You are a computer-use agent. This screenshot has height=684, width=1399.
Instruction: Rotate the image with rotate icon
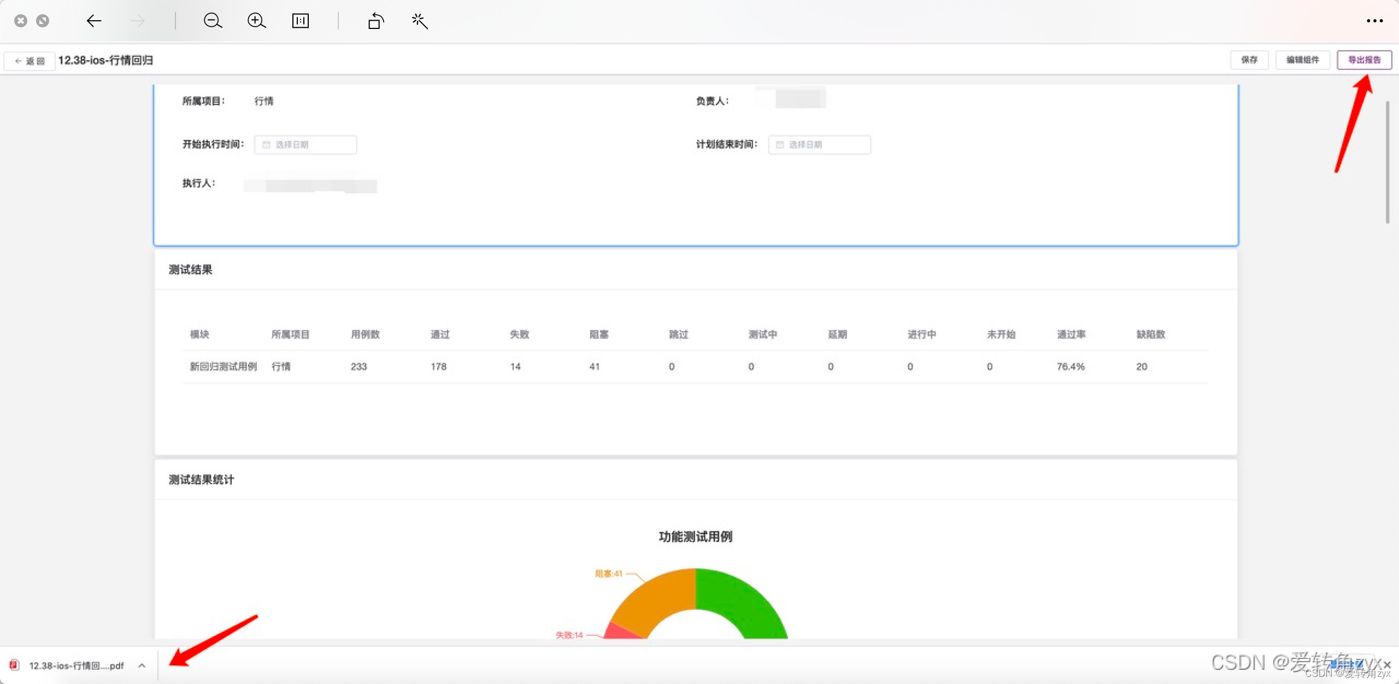[x=376, y=21]
